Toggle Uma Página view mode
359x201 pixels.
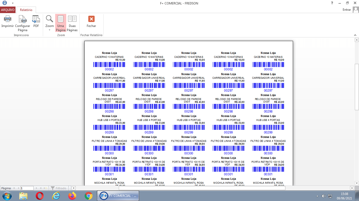(x=61, y=23)
